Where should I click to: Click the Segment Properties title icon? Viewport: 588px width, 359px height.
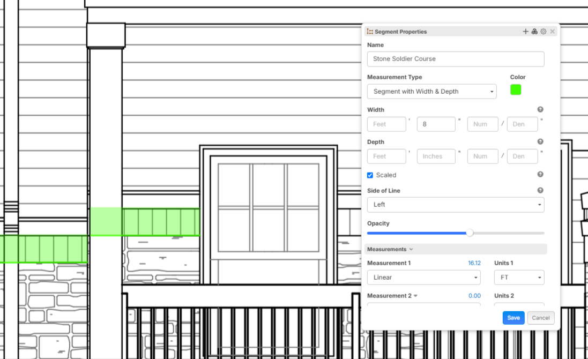370,32
